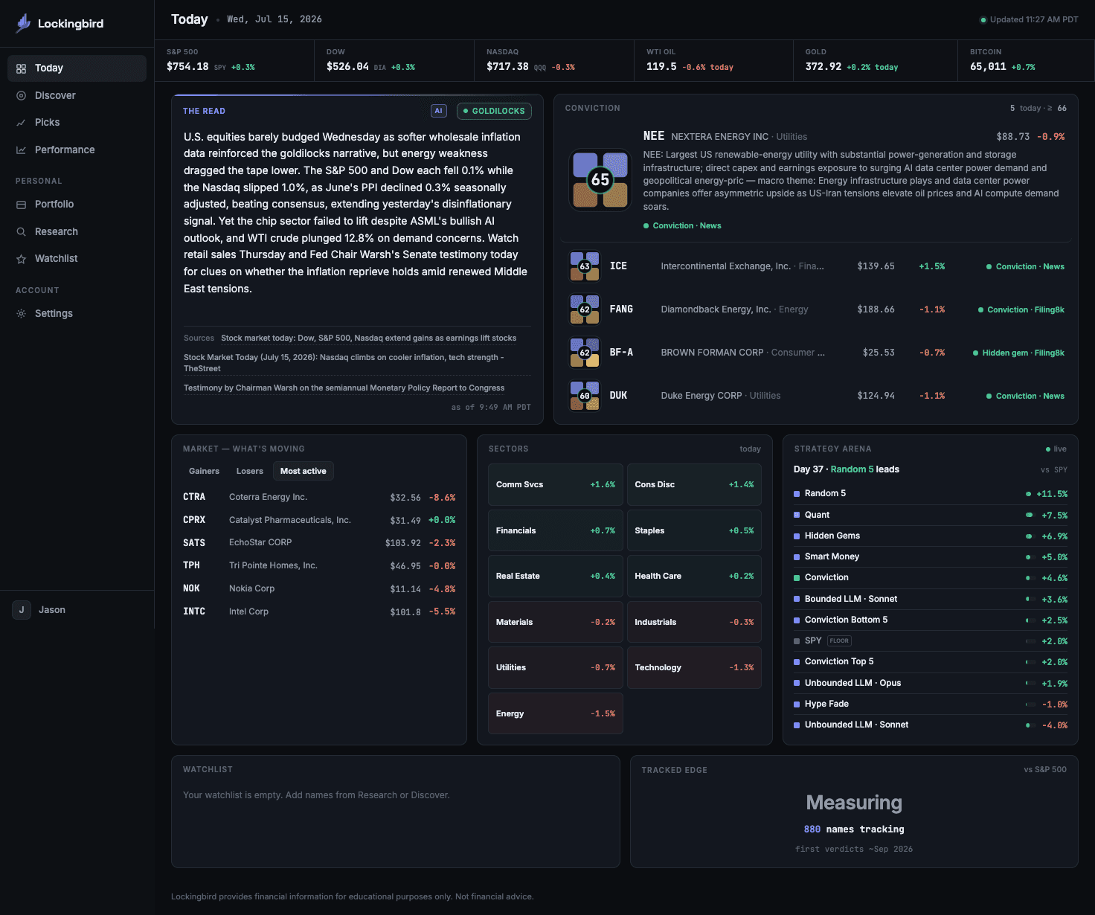
Task: Click the 880 names tracking text
Action: [x=854, y=829]
